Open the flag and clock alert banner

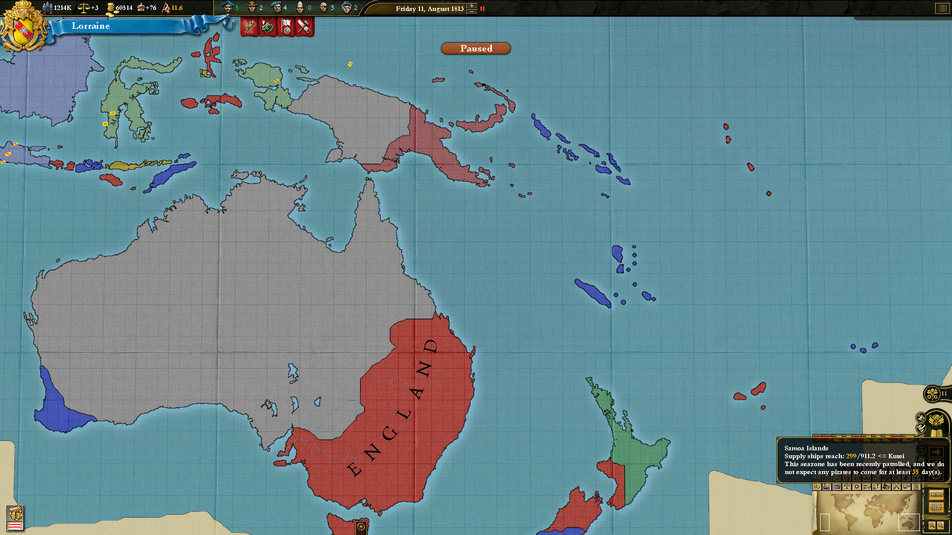(x=286, y=27)
